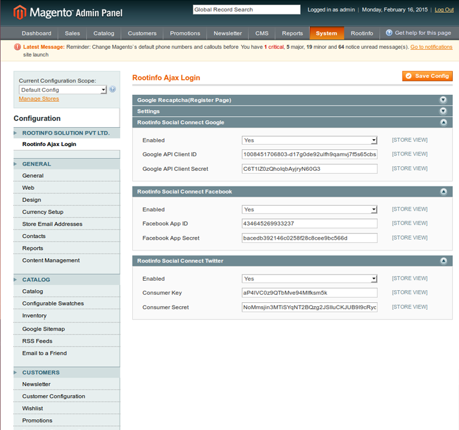459x430 pixels.
Task: Click the Magento logo icon
Action: tap(20, 13)
